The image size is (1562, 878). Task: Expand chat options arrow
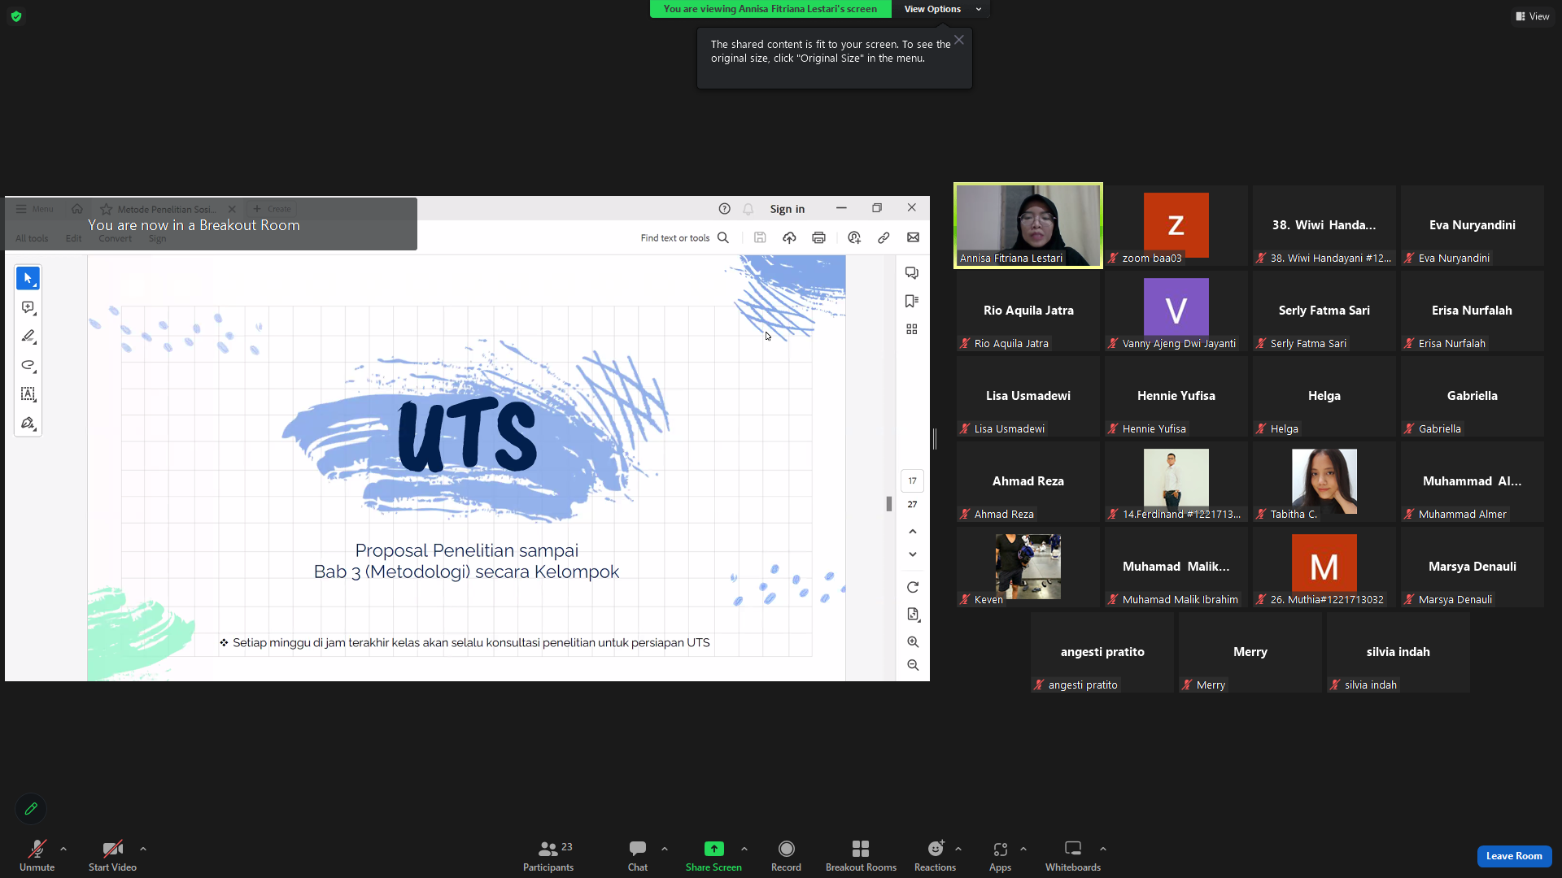[665, 849]
